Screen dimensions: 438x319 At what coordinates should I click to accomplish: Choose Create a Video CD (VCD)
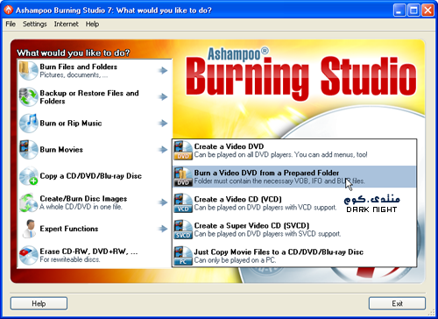pyautogui.click(x=294, y=203)
